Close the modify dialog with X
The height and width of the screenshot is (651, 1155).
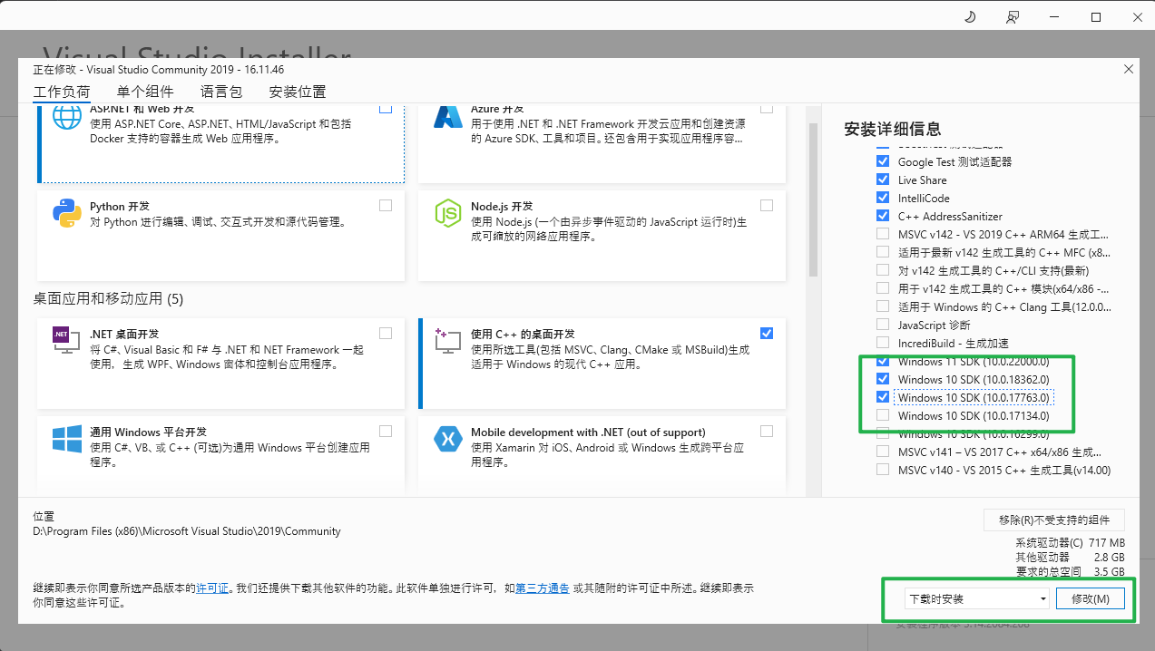click(1129, 69)
